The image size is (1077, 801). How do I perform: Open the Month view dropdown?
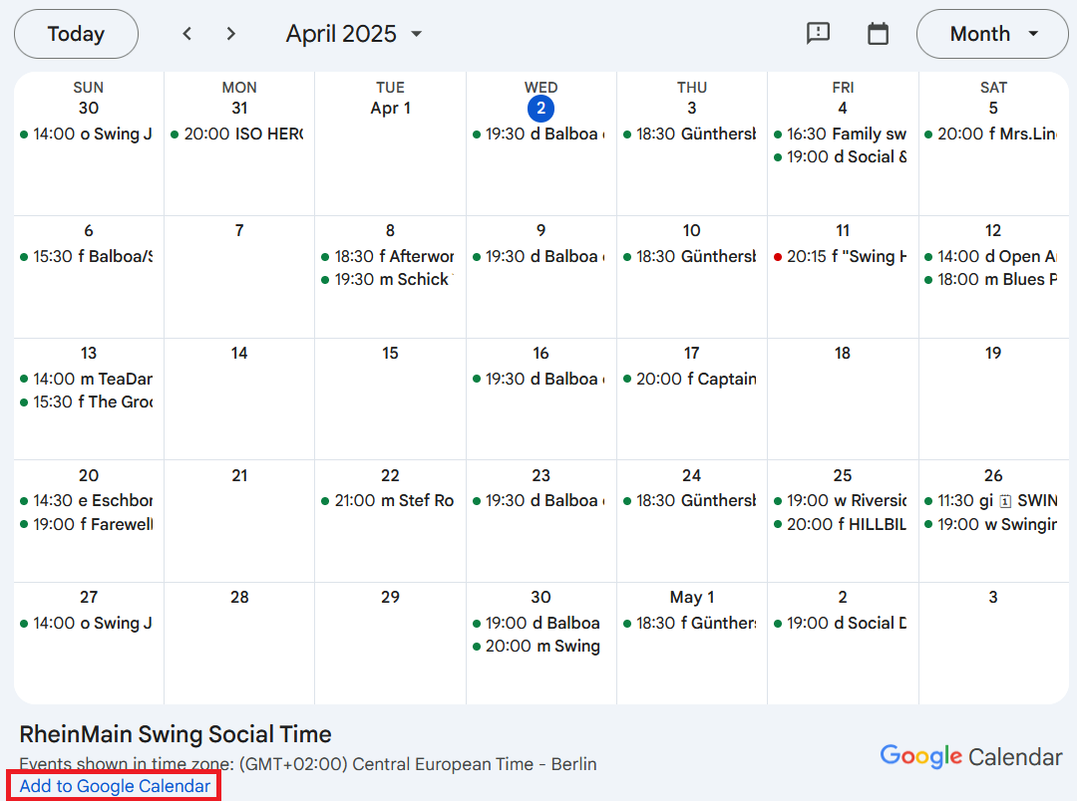click(993, 34)
